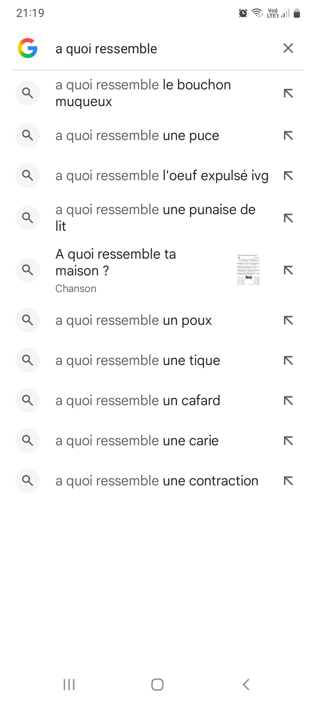Go back using navigation bar arrow
This screenshot has width=316, height=703.
tap(246, 684)
